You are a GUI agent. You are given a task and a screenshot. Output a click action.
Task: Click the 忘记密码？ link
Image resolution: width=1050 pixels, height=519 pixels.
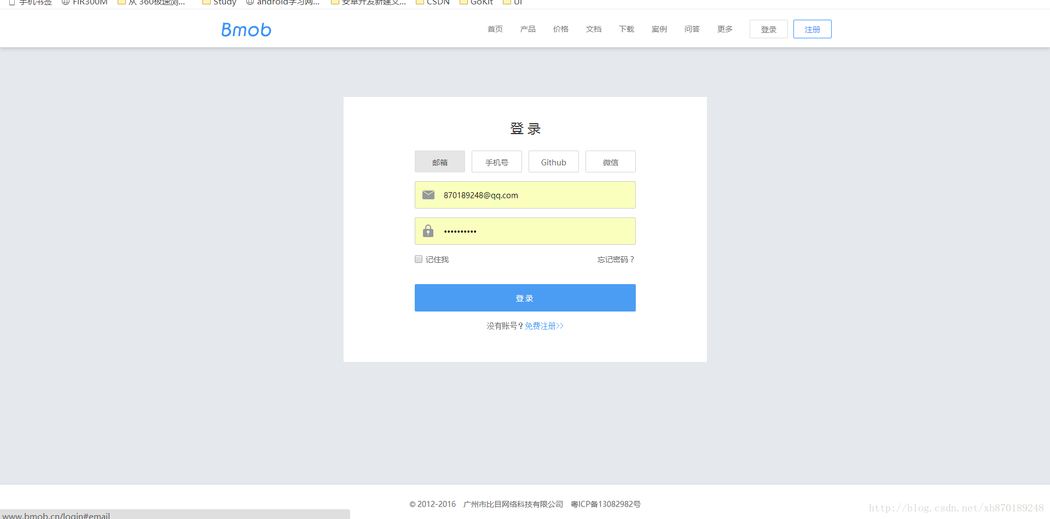pos(616,259)
